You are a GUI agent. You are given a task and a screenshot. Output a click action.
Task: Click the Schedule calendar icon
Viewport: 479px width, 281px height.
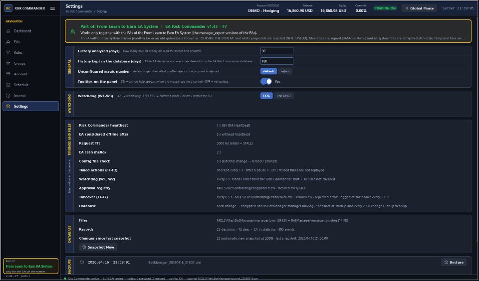pyautogui.click(x=8, y=85)
